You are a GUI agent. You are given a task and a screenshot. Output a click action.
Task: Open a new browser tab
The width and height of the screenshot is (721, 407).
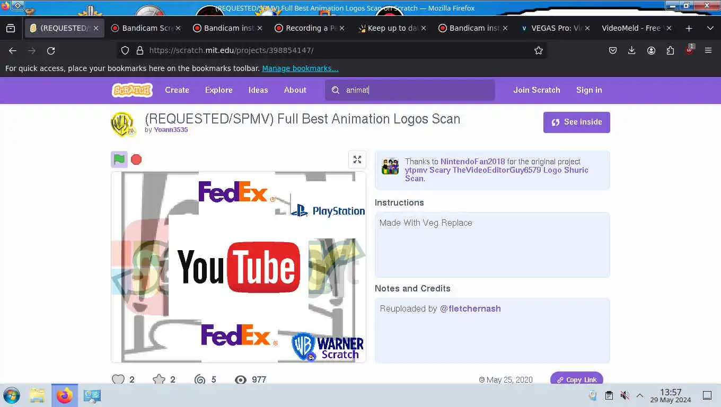point(689,28)
